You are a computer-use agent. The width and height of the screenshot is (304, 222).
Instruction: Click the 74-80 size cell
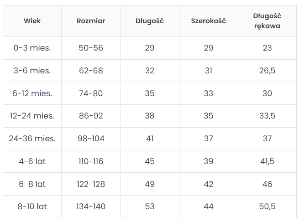91,93
